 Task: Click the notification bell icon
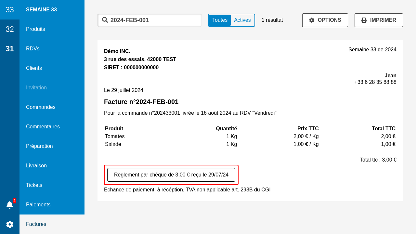tap(10, 205)
